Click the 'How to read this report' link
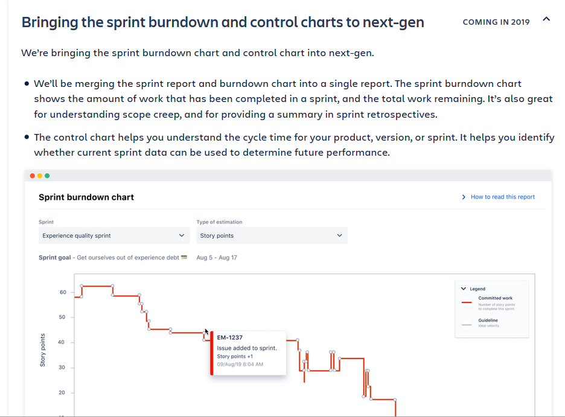 pos(502,197)
